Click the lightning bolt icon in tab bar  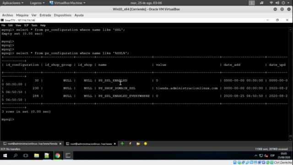click(130, 143)
